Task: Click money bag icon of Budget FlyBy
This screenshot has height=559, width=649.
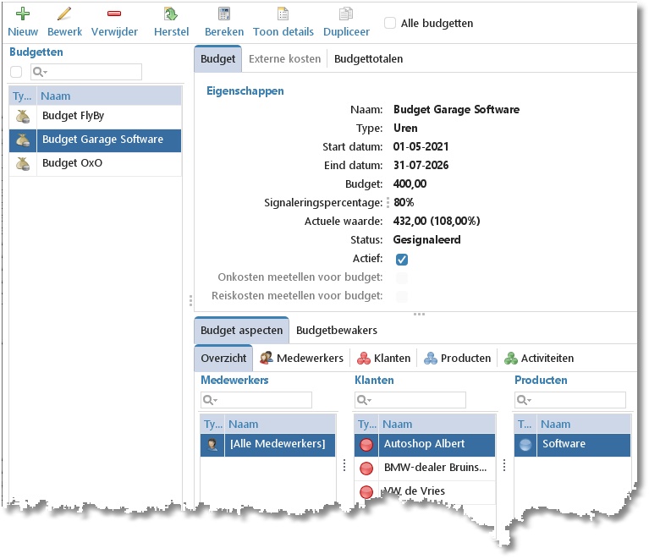Action: [23, 116]
